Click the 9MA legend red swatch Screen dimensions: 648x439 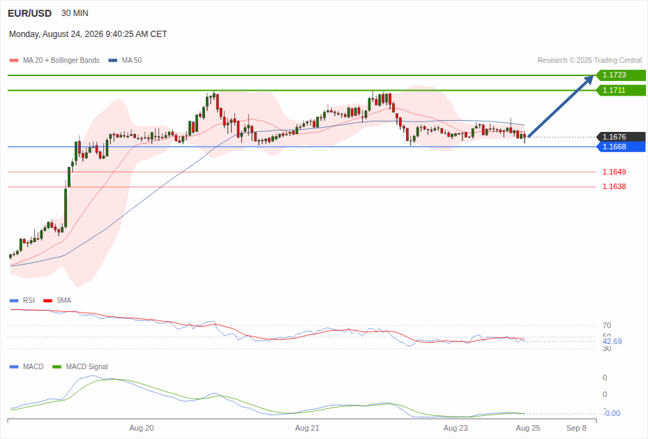pos(48,301)
